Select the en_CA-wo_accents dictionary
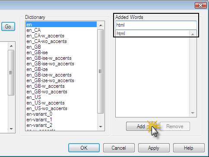 pos(61,41)
